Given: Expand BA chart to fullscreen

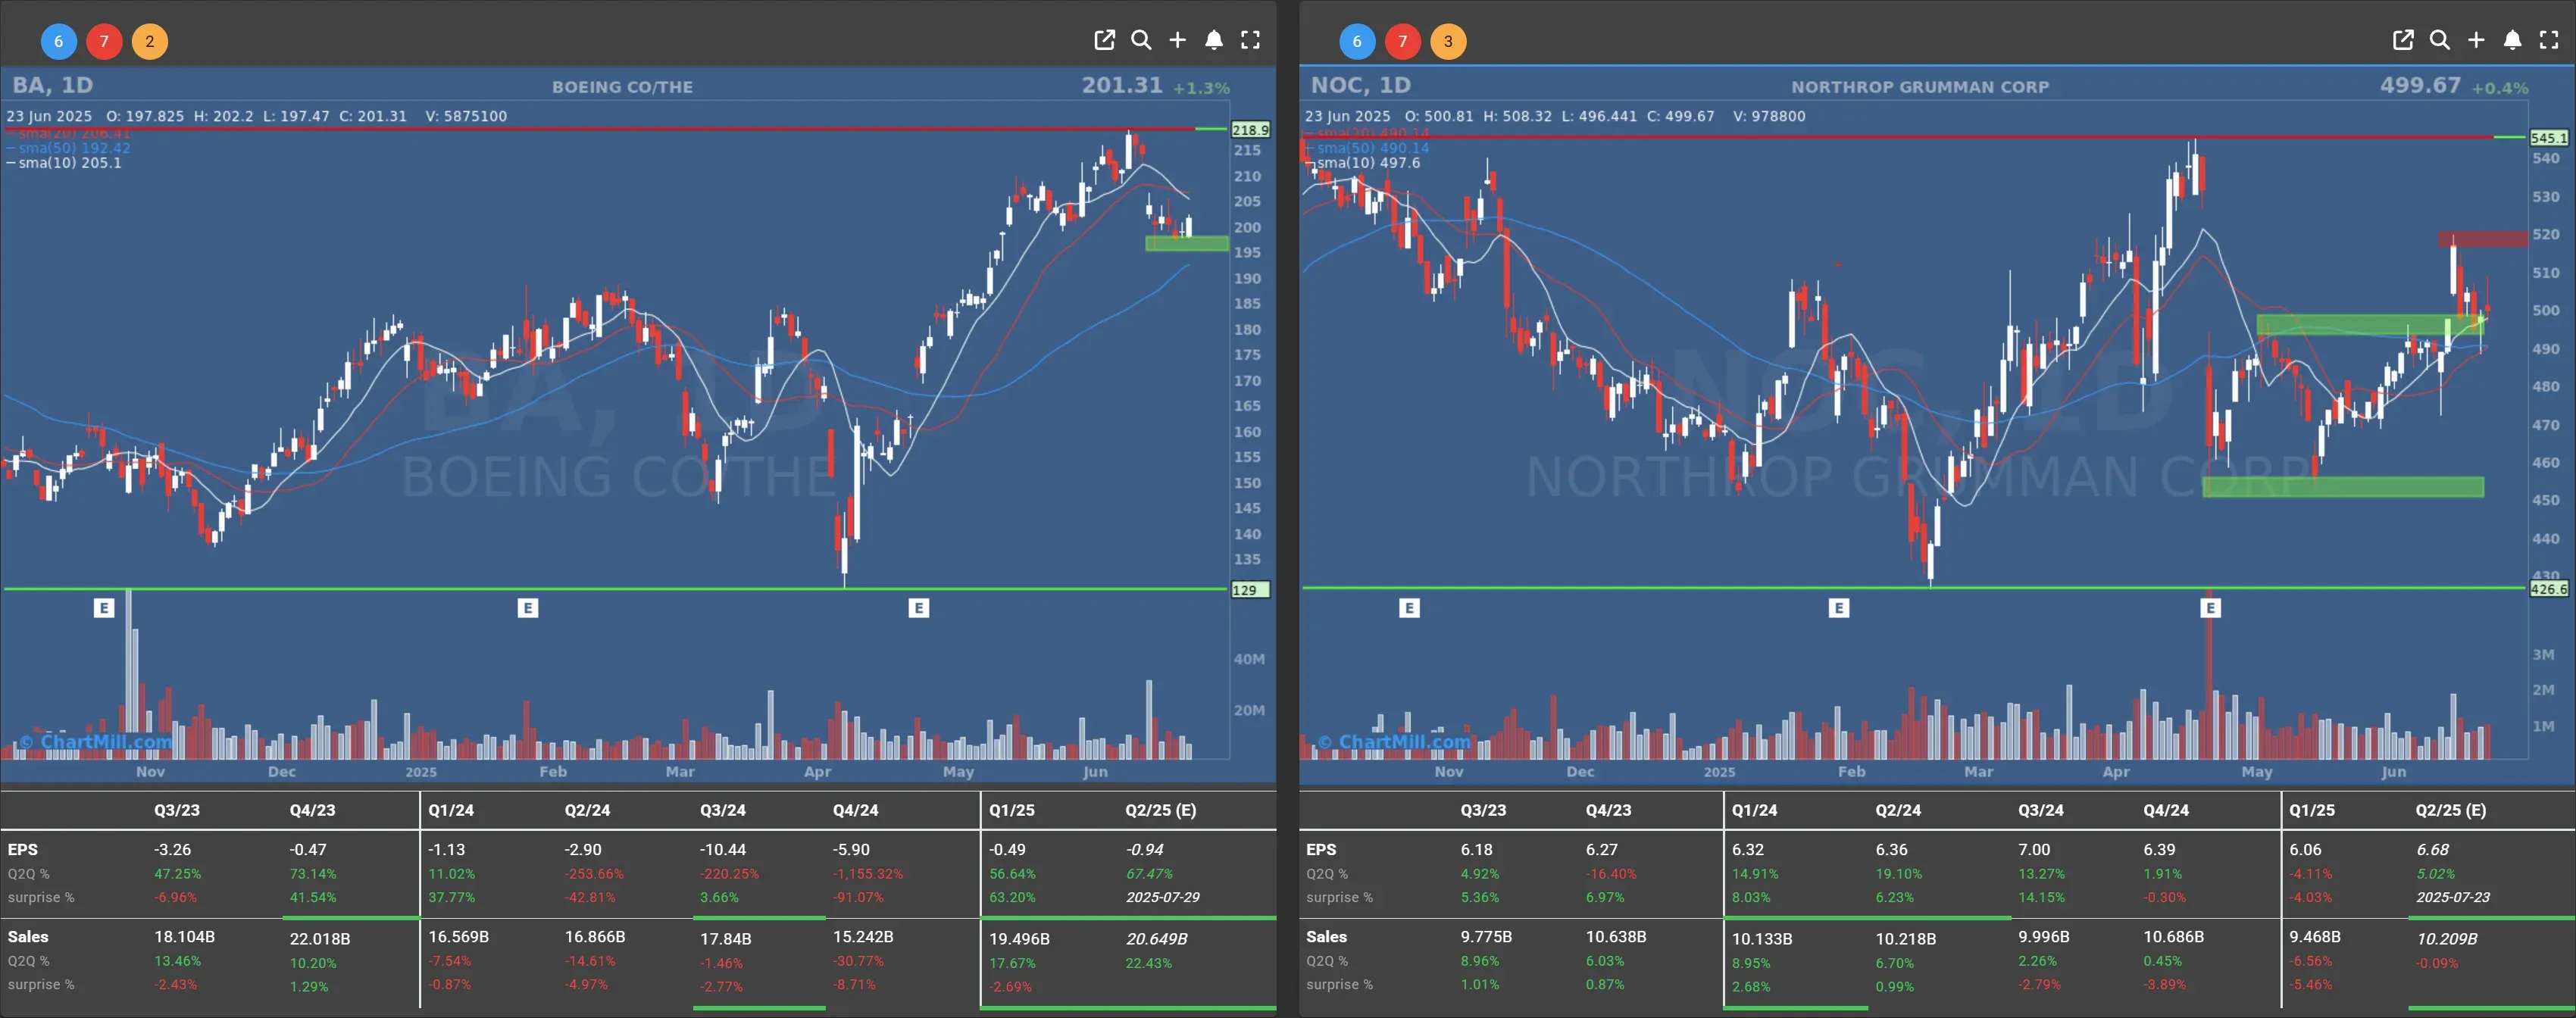Looking at the screenshot, I should pyautogui.click(x=1250, y=40).
